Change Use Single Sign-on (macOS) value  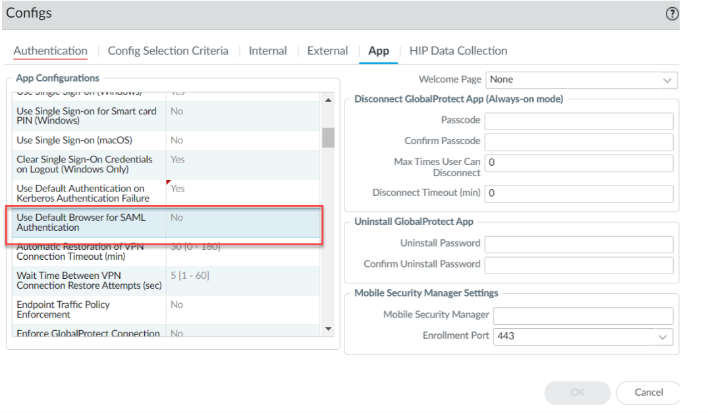[x=242, y=140]
